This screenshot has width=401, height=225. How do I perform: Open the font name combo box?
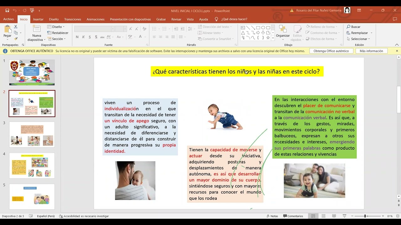(94, 29)
